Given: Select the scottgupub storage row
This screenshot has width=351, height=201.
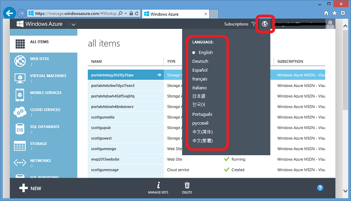Looking at the screenshot, I should [125, 128].
